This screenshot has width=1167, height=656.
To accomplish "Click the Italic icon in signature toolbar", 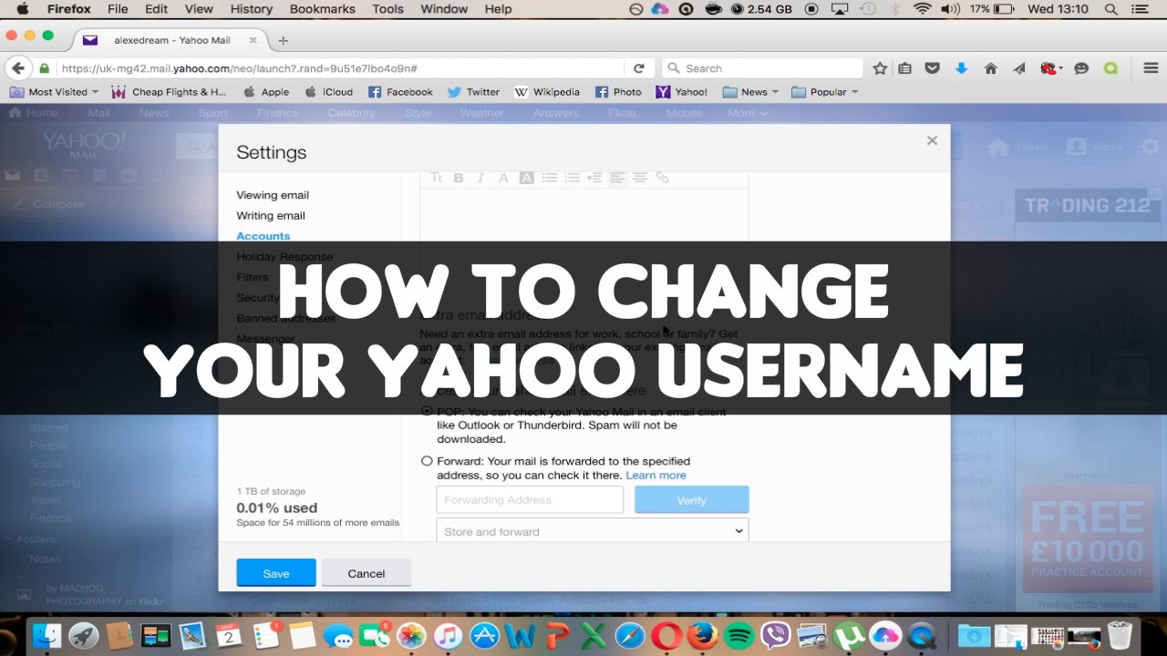I will coord(480,178).
